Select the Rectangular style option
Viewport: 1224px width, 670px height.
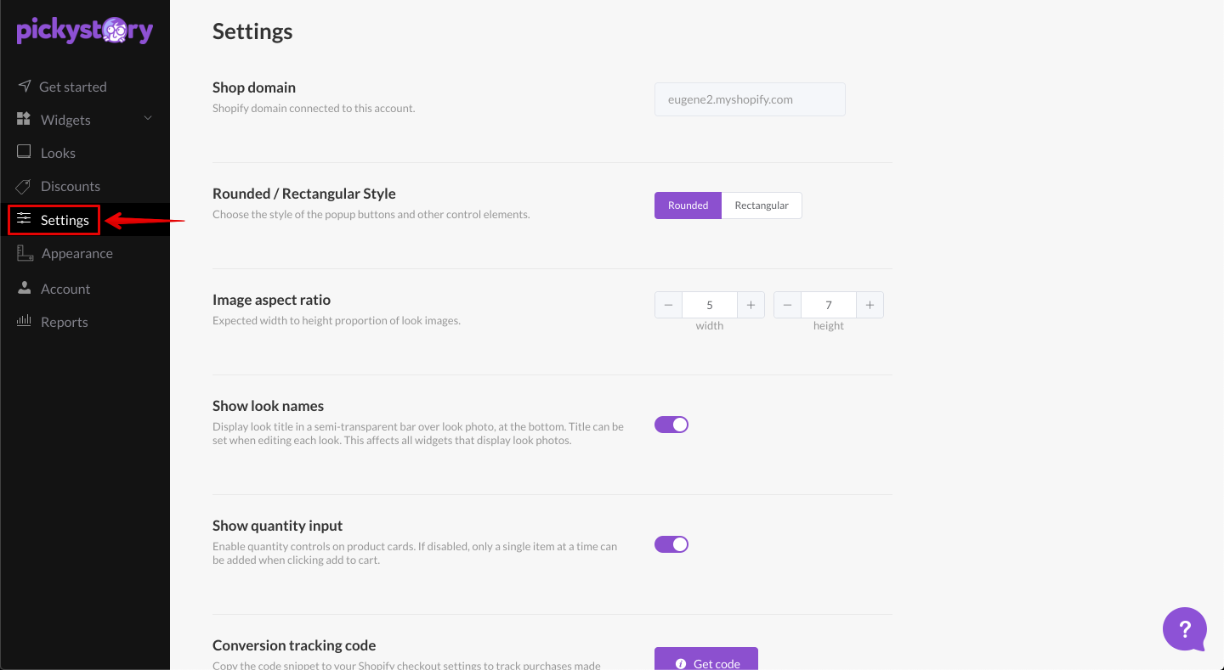click(762, 206)
